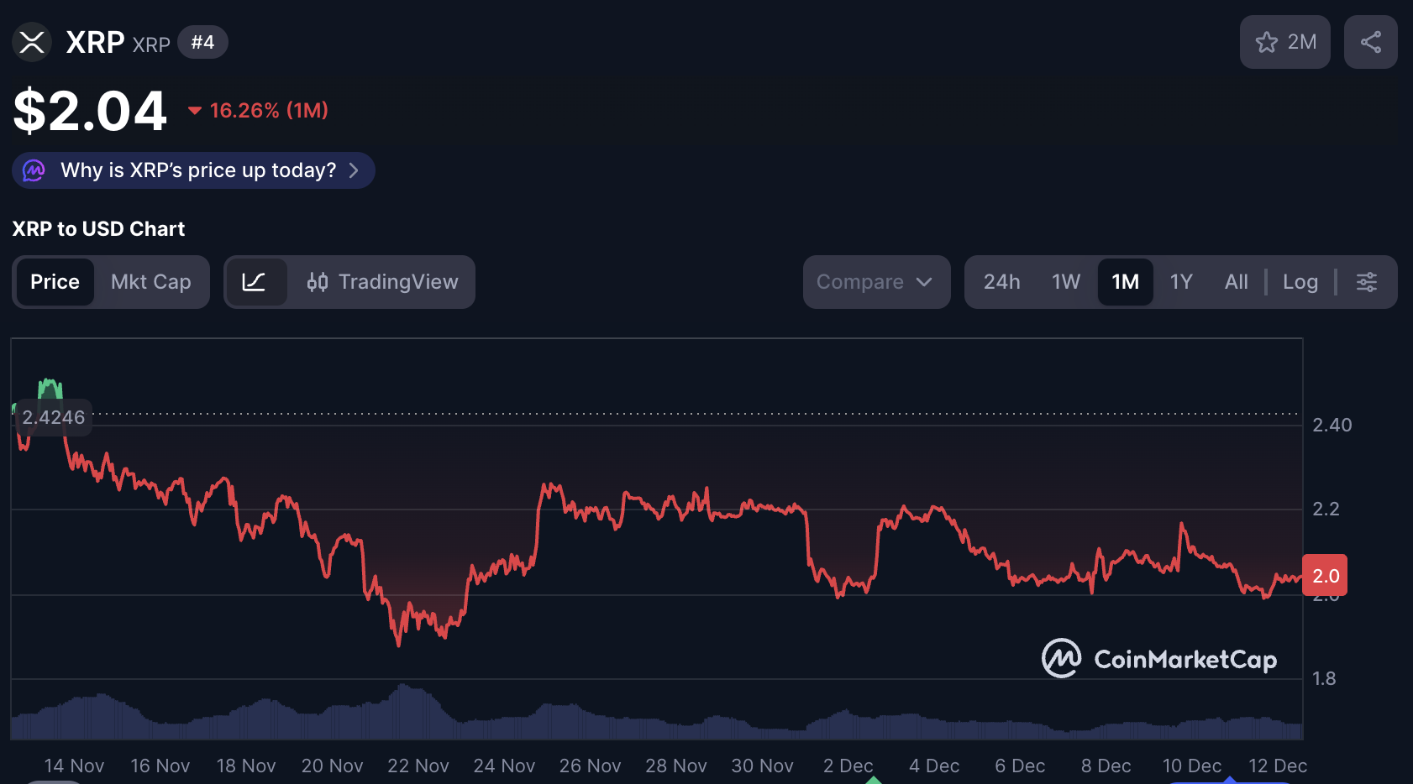1413x784 pixels.
Task: Choose the 1W time range
Action: coord(1065,282)
